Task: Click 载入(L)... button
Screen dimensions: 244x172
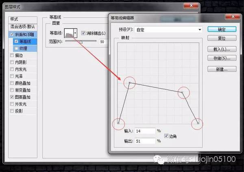Action: point(222,49)
